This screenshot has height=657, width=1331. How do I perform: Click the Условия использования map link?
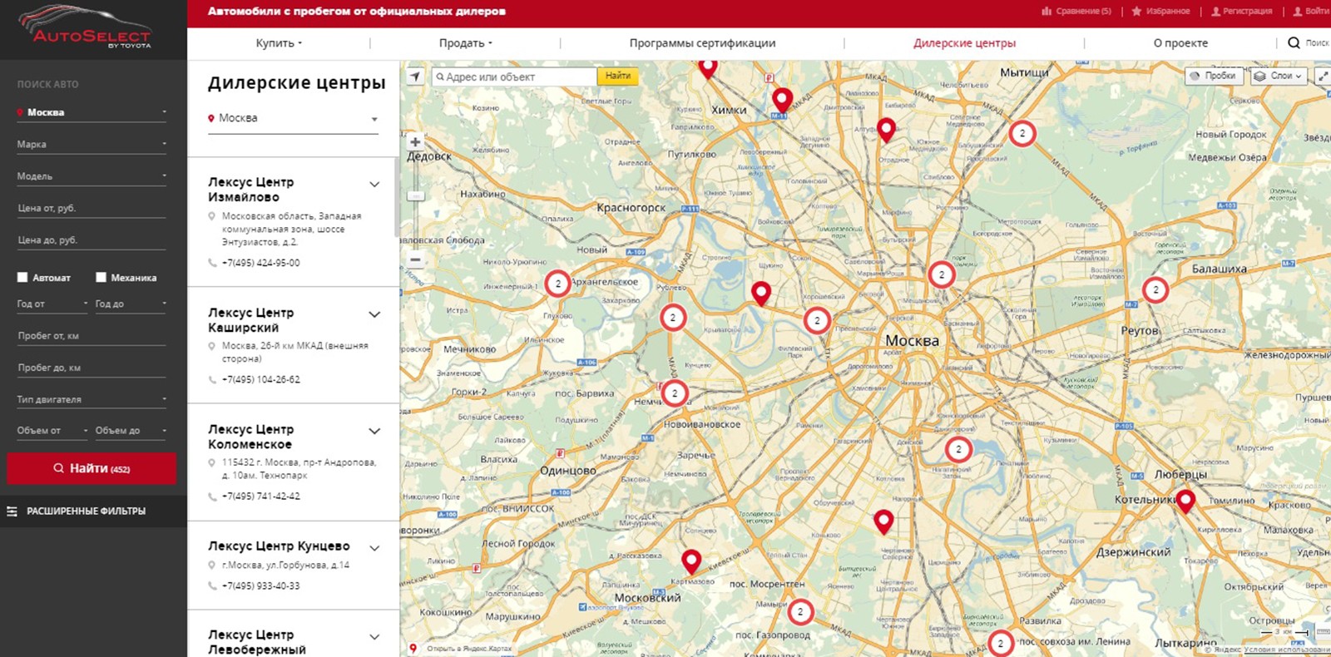pos(1288,650)
